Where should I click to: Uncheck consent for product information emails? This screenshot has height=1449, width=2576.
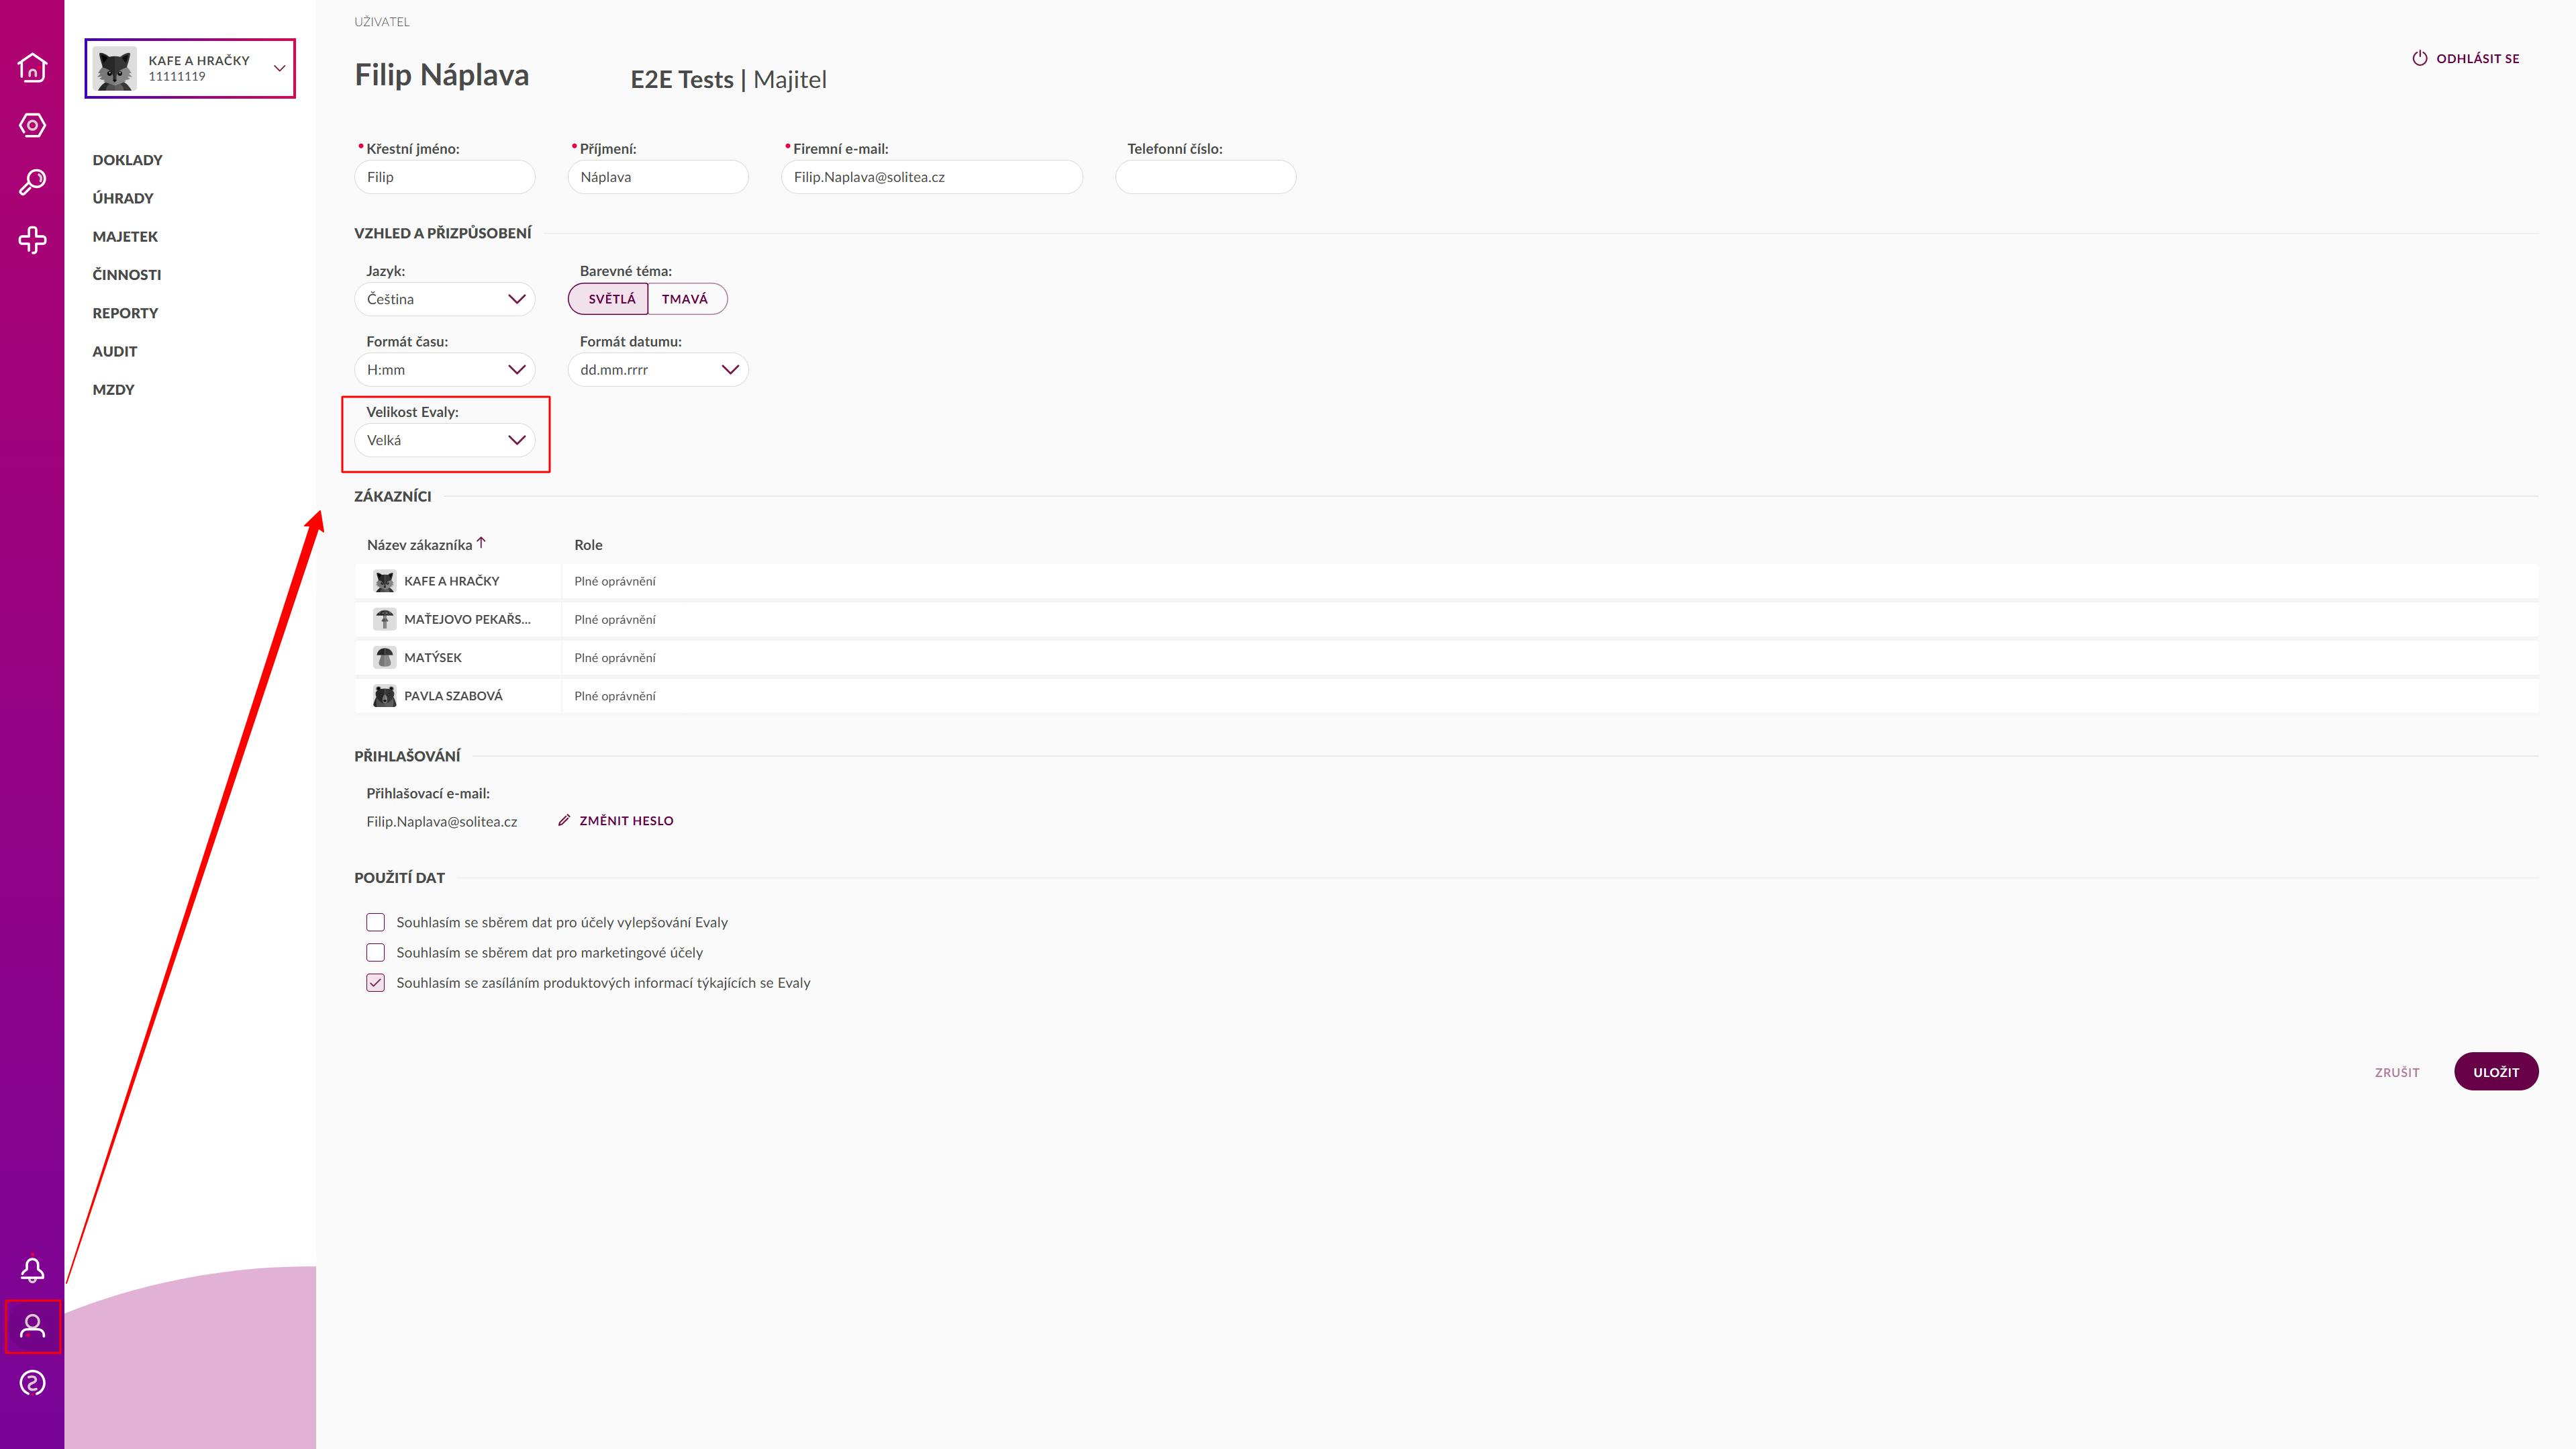point(375,983)
